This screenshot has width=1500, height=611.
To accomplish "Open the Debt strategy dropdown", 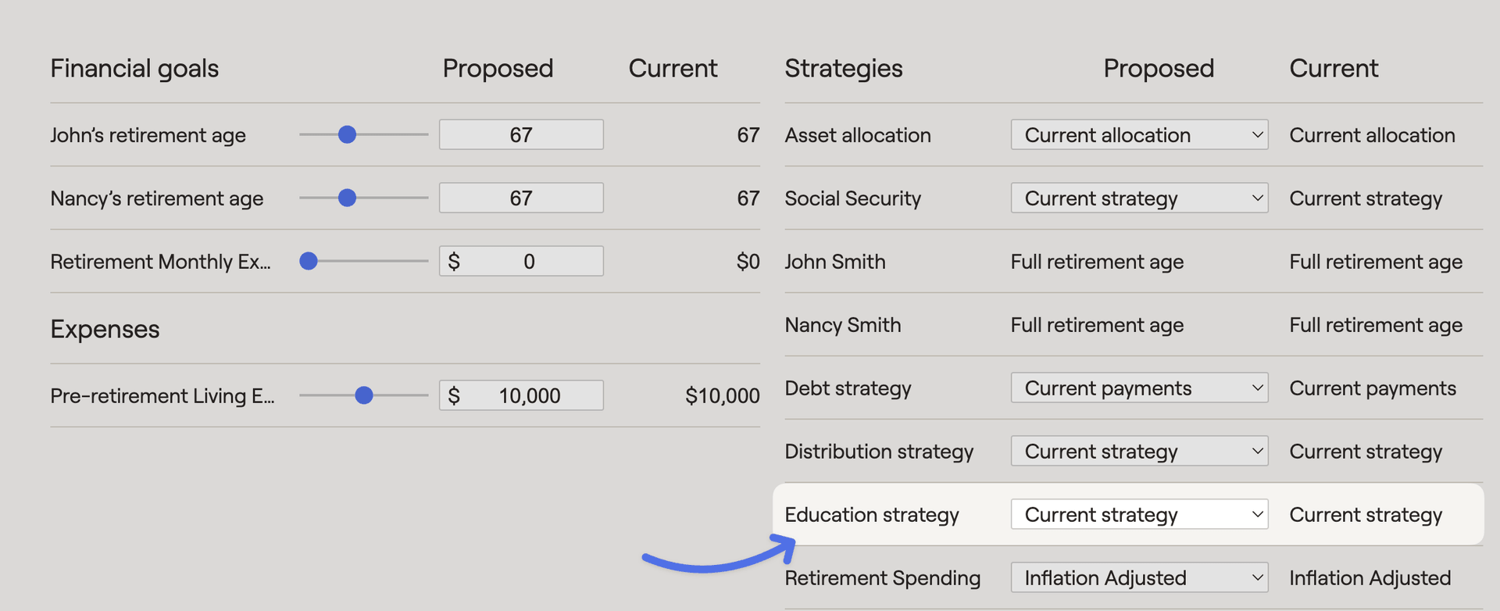I will pos(1138,388).
